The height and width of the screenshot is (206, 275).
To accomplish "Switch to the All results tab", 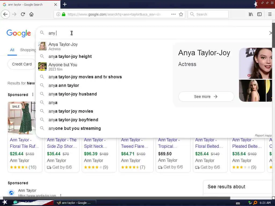I will pos(12,50).
